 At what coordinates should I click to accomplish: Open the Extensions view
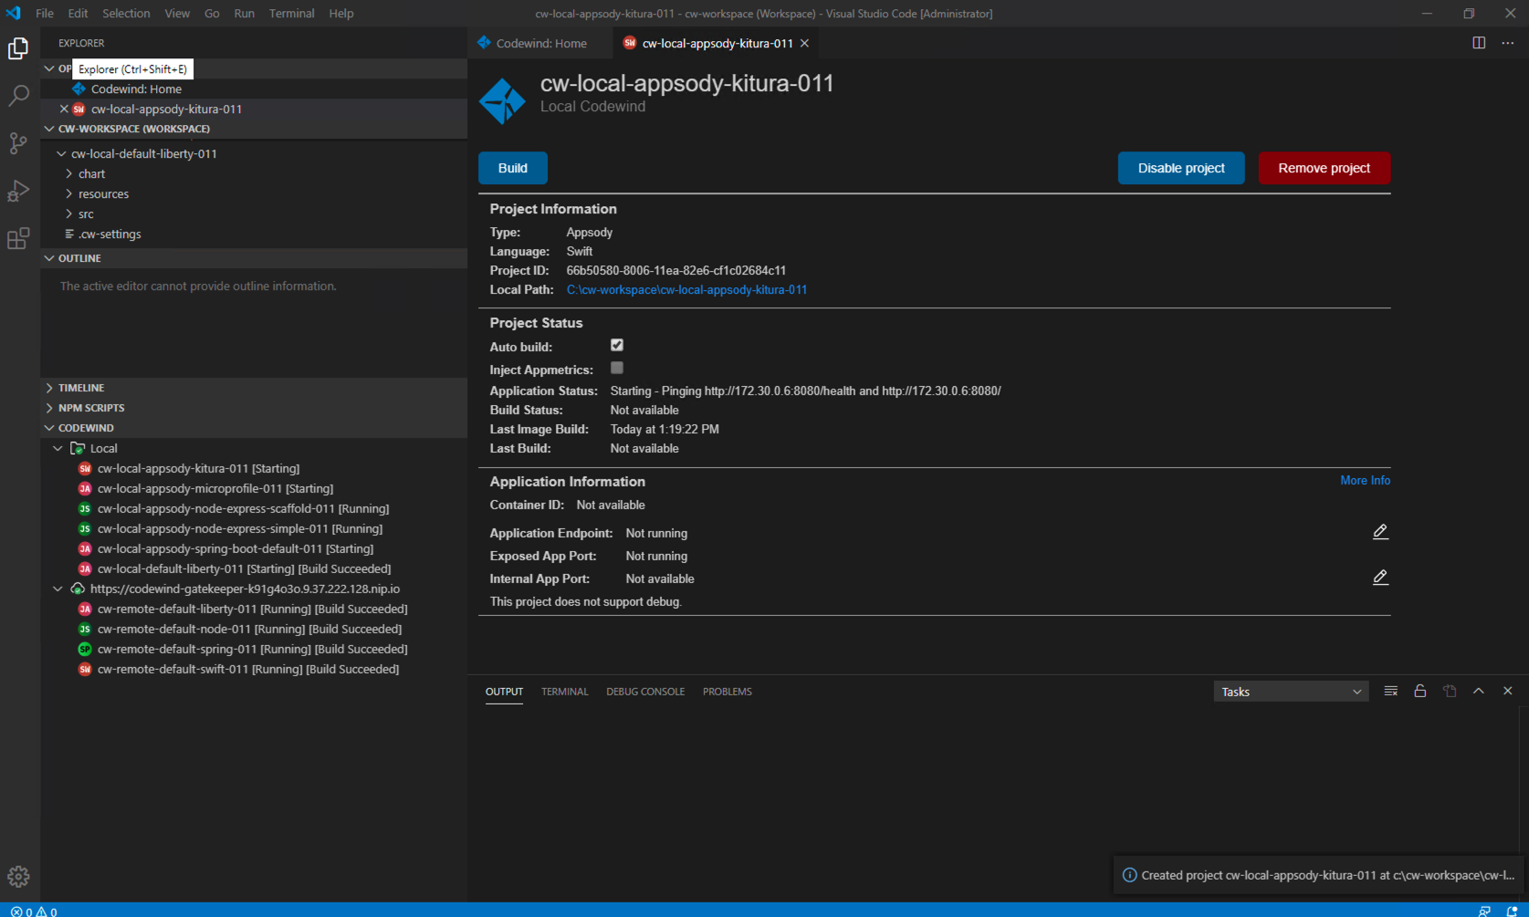coord(18,238)
